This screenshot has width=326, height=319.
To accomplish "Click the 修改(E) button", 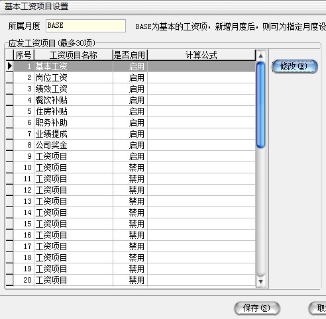I will pyautogui.click(x=294, y=66).
